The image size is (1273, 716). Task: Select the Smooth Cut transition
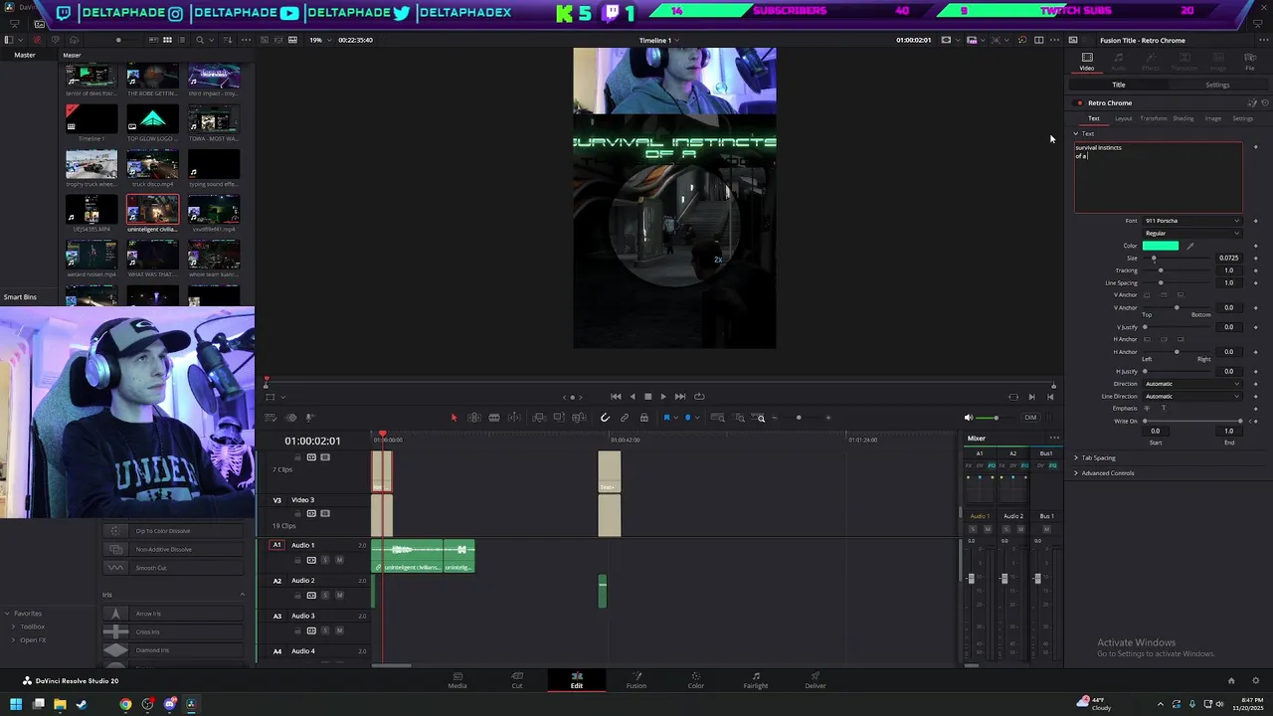[x=174, y=568]
